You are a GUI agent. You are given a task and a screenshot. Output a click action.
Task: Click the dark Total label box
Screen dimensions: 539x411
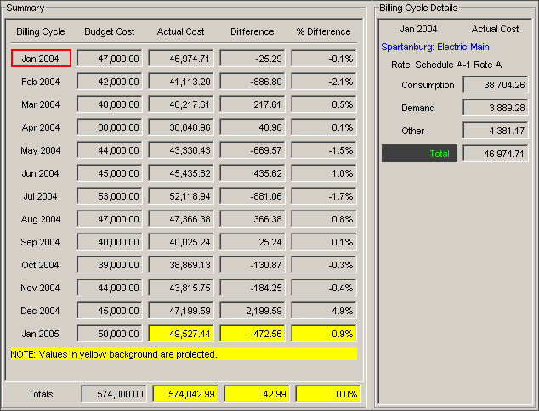coord(419,154)
